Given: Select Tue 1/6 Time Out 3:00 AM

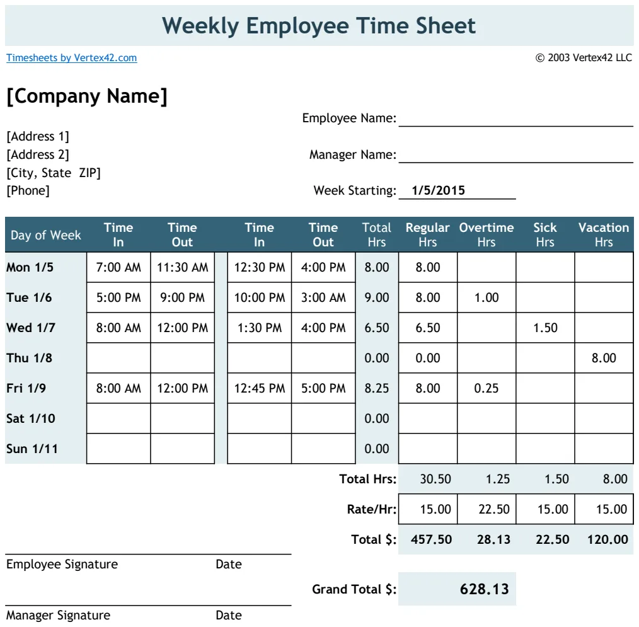Looking at the screenshot, I should tap(323, 297).
